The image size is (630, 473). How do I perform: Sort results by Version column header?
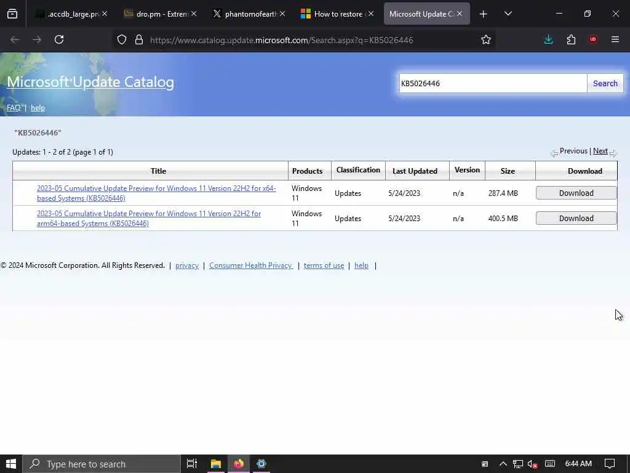pos(467,170)
